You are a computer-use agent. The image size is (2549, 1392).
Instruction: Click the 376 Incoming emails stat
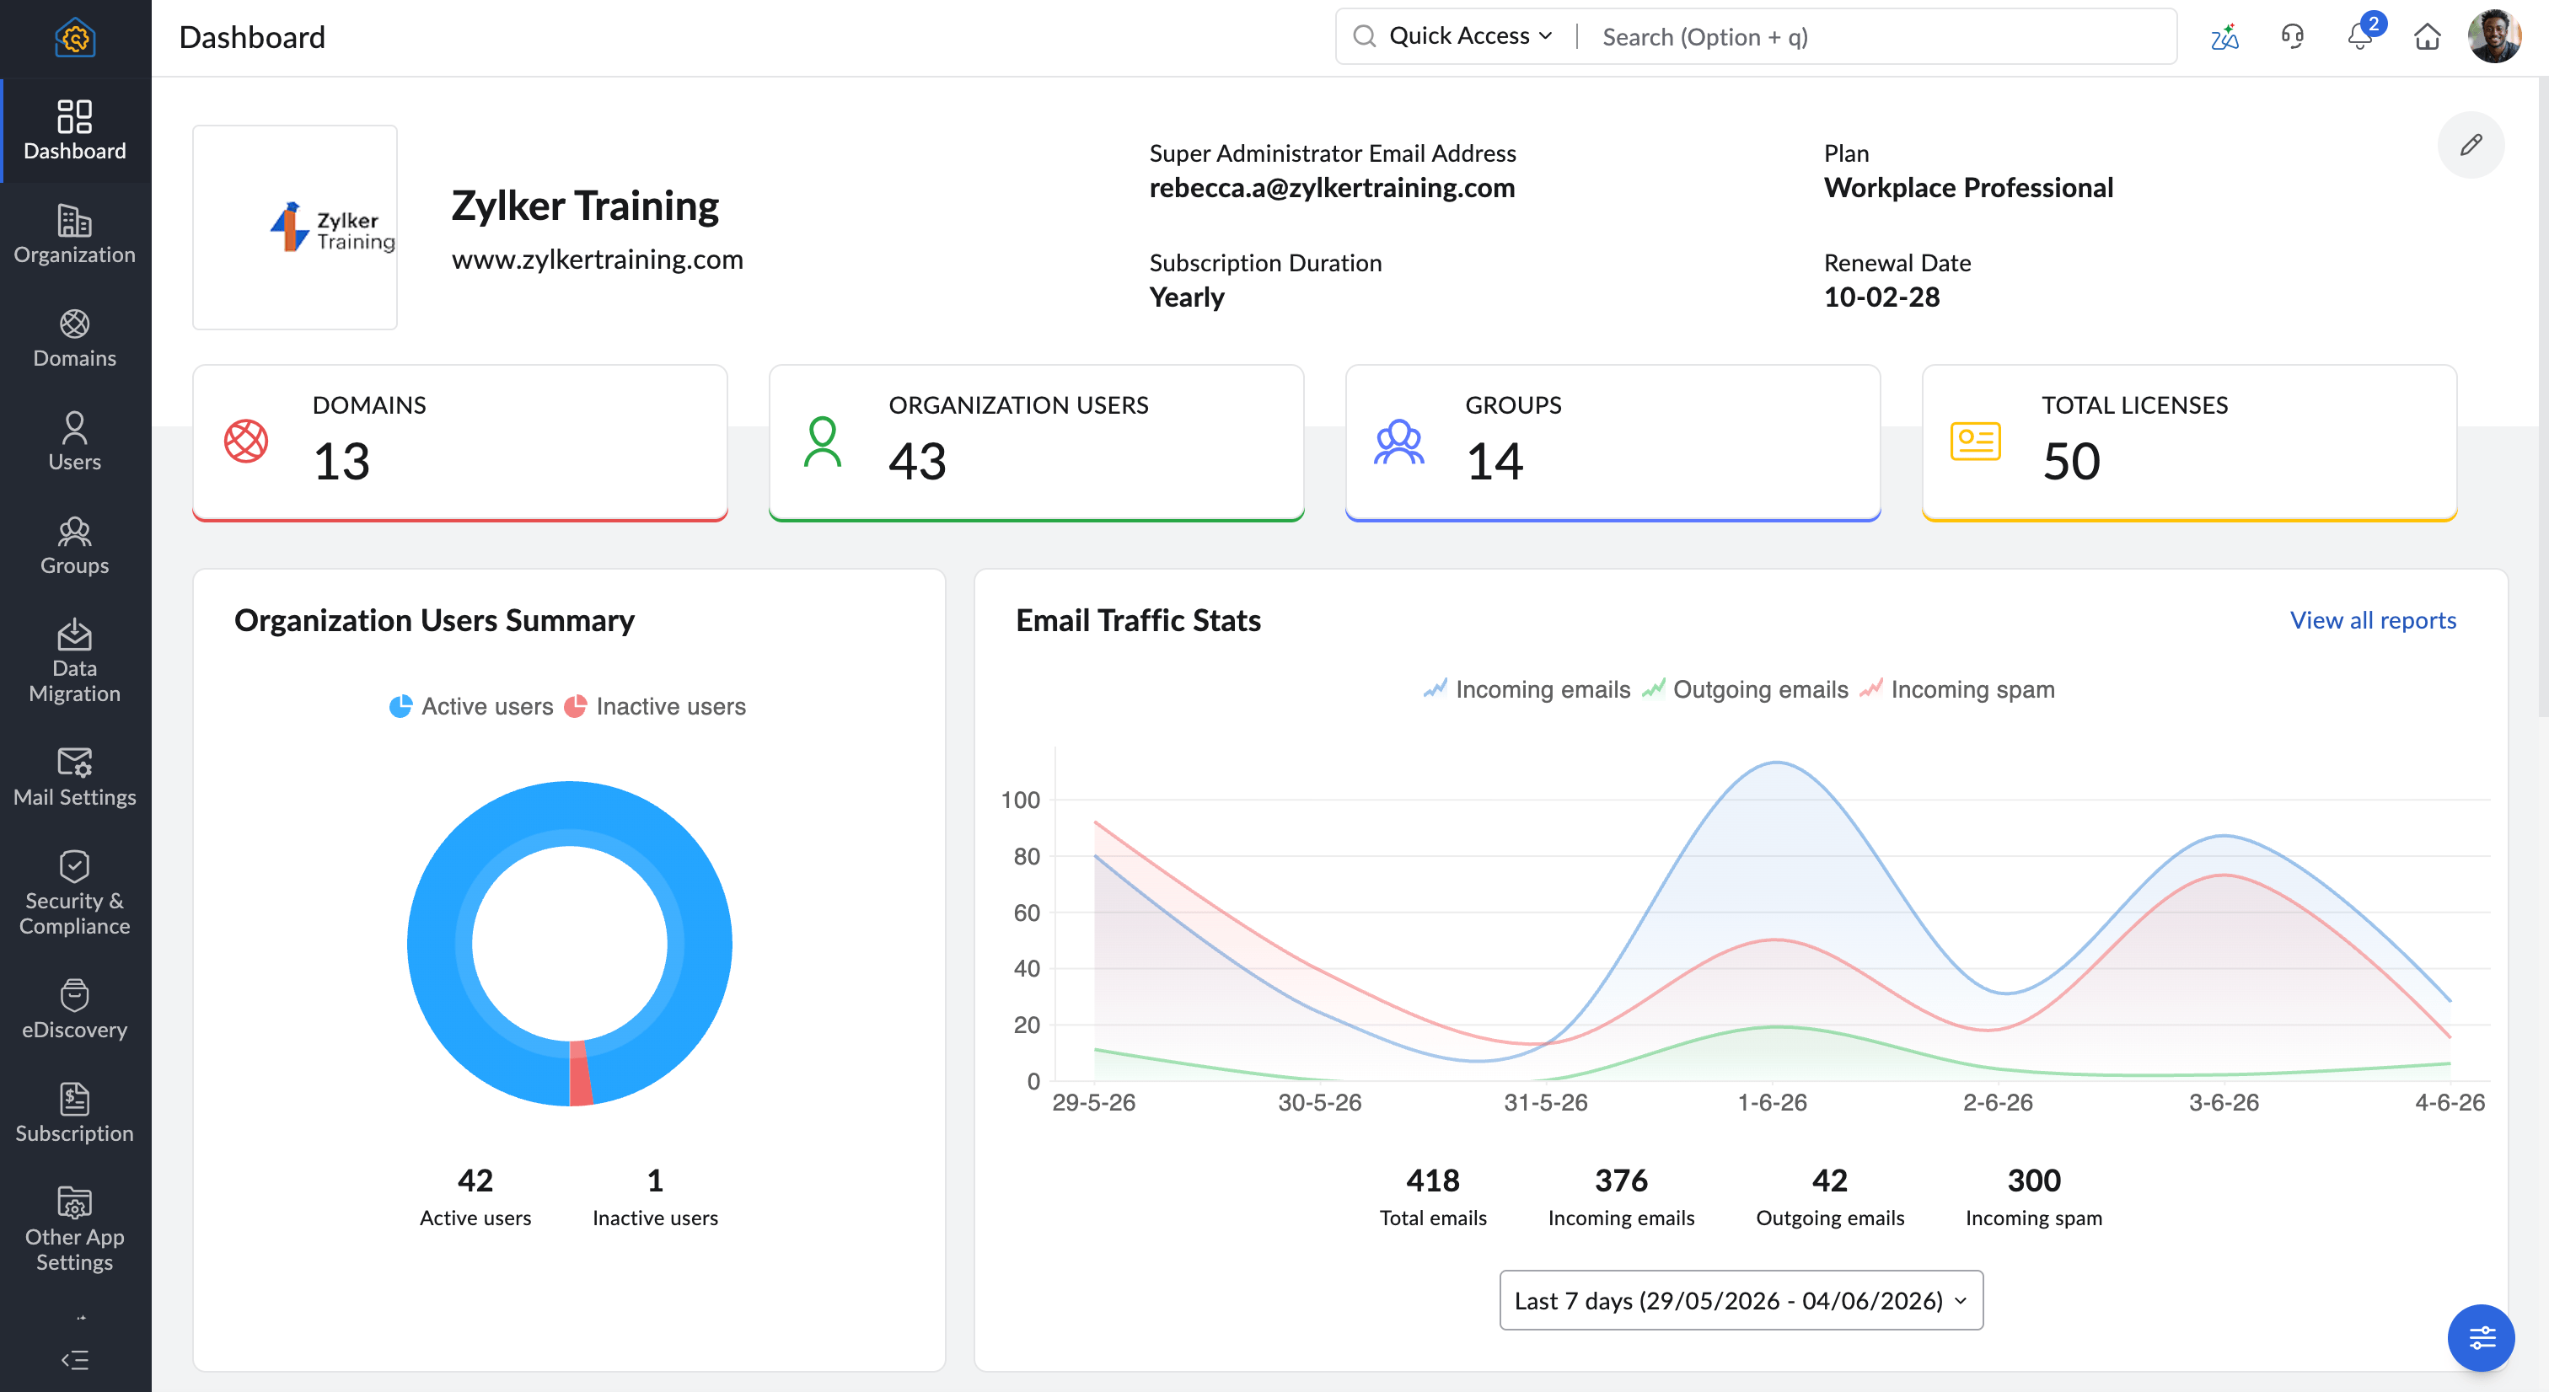click(1621, 1197)
